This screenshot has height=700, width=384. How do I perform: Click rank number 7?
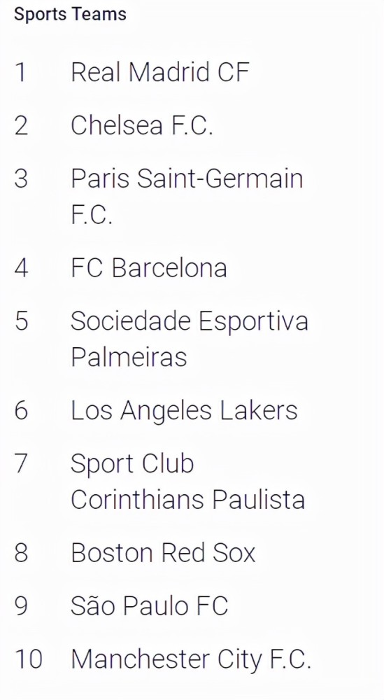(x=21, y=463)
